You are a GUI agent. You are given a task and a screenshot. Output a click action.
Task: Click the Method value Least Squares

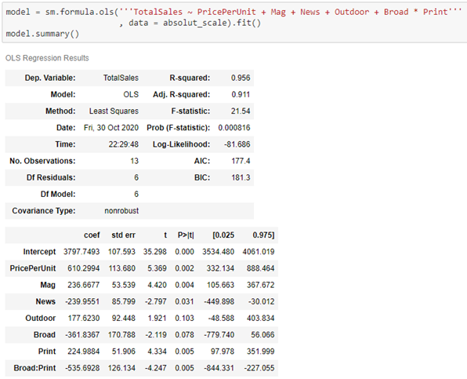point(114,111)
